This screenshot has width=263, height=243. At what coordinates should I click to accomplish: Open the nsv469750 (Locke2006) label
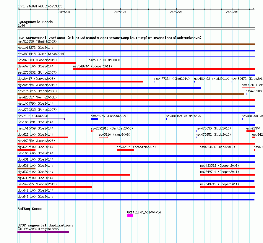point(36,141)
